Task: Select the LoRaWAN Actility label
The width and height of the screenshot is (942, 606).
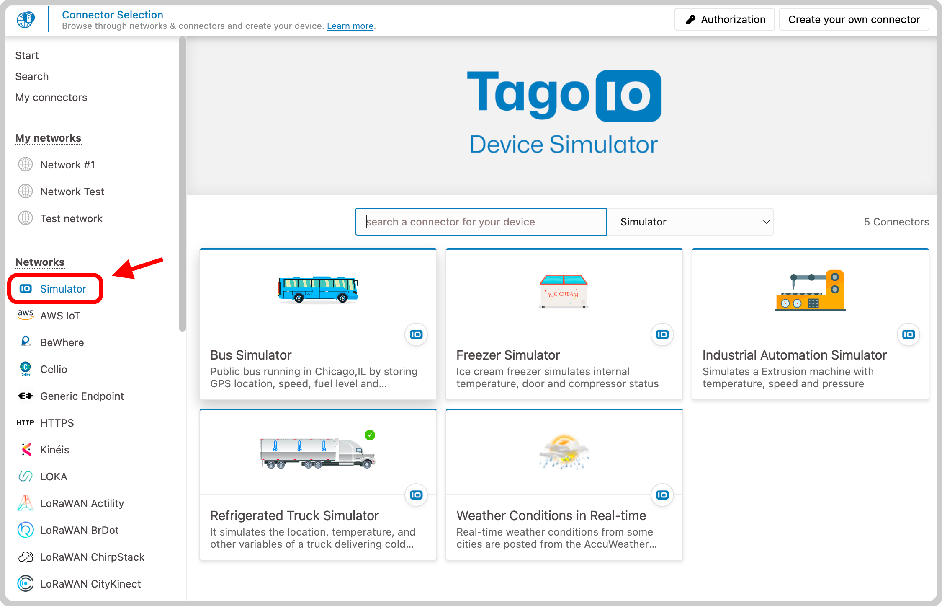Action: click(82, 503)
